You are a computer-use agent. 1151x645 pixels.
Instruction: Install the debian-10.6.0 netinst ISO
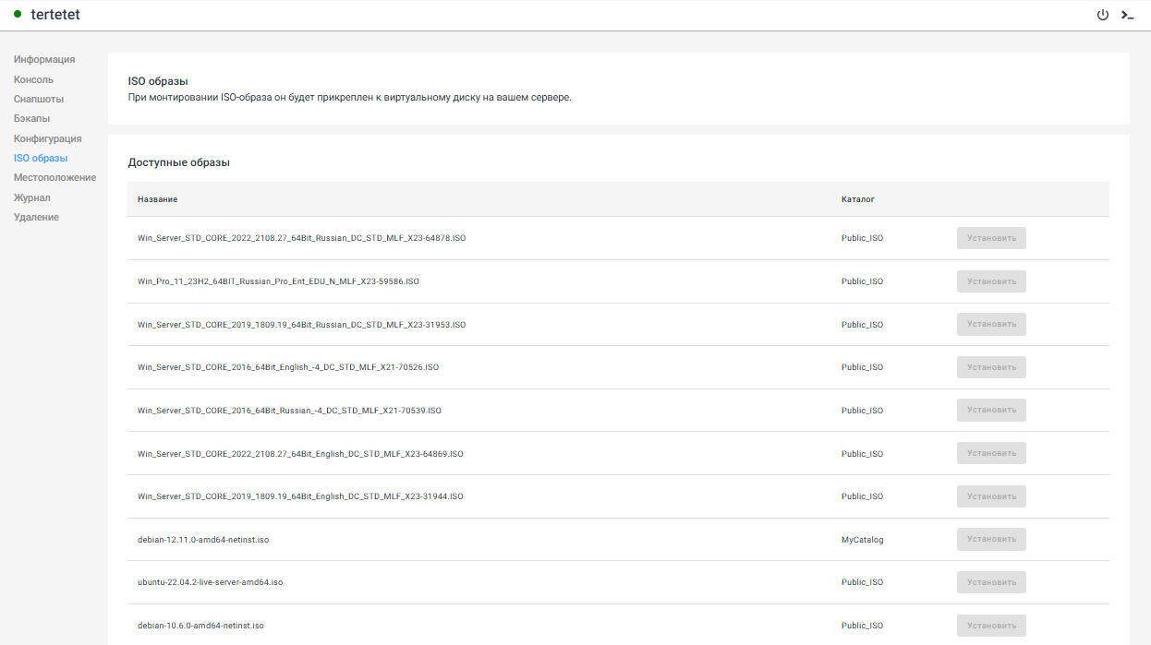(x=991, y=626)
